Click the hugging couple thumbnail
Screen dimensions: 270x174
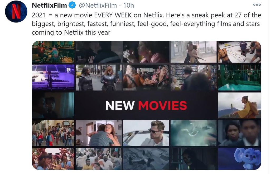pyautogui.click(x=99, y=133)
